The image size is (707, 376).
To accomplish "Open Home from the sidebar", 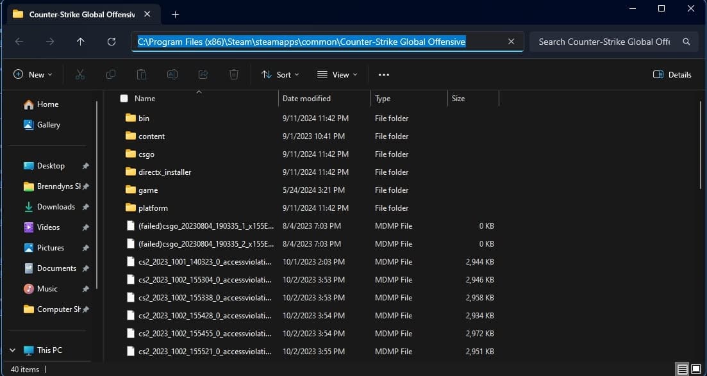I will point(48,104).
